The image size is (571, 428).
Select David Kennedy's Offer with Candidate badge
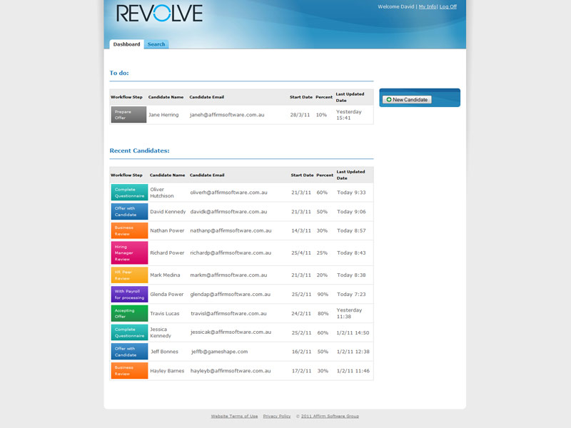[x=129, y=212]
